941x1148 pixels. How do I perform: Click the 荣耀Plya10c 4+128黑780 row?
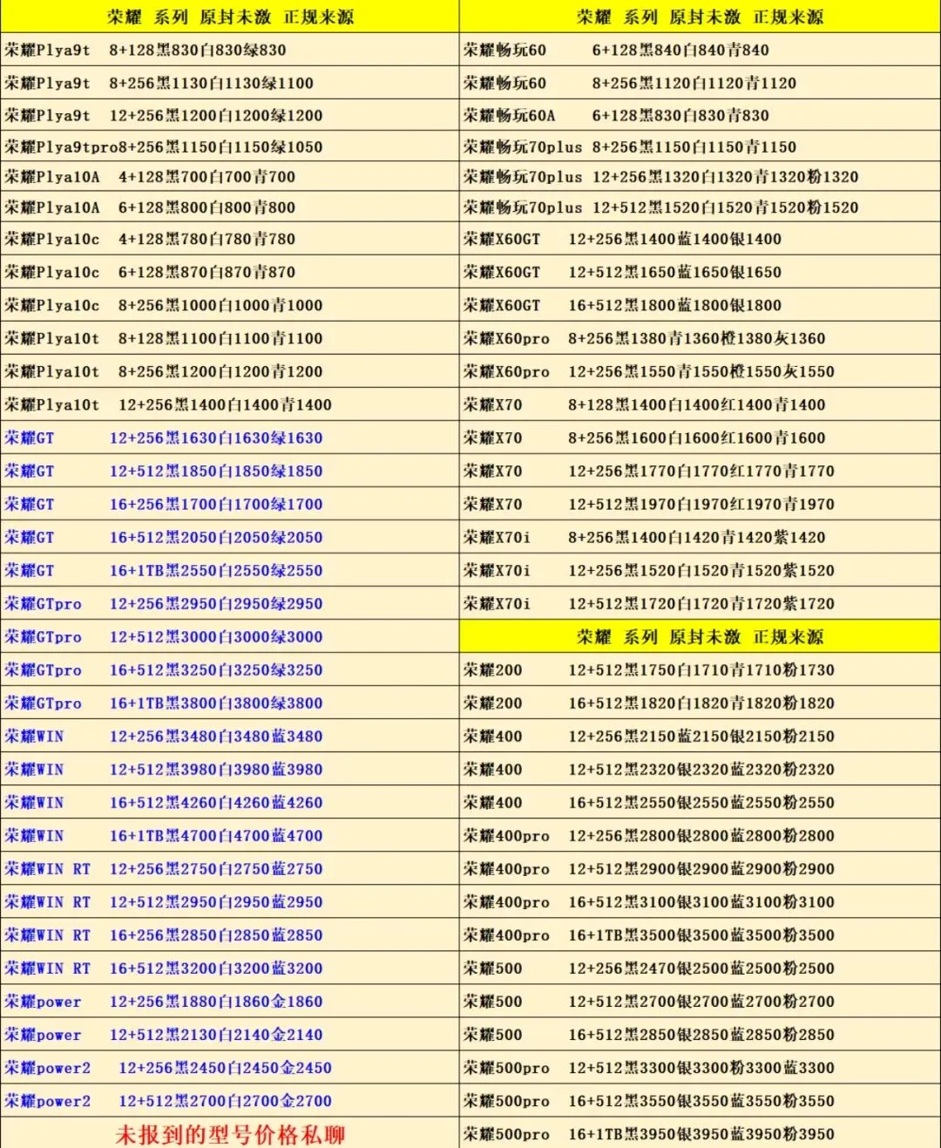coord(230,239)
